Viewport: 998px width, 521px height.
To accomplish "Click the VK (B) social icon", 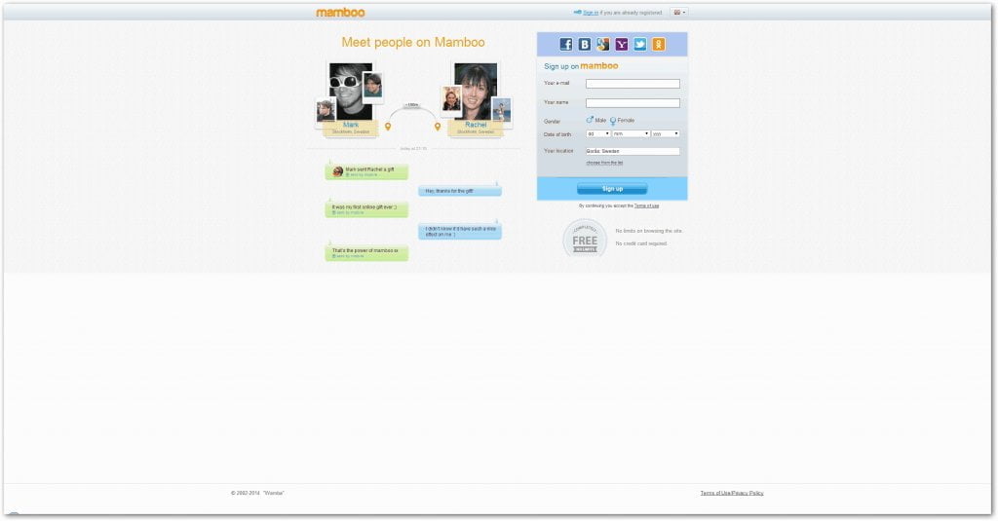I will click(x=585, y=44).
